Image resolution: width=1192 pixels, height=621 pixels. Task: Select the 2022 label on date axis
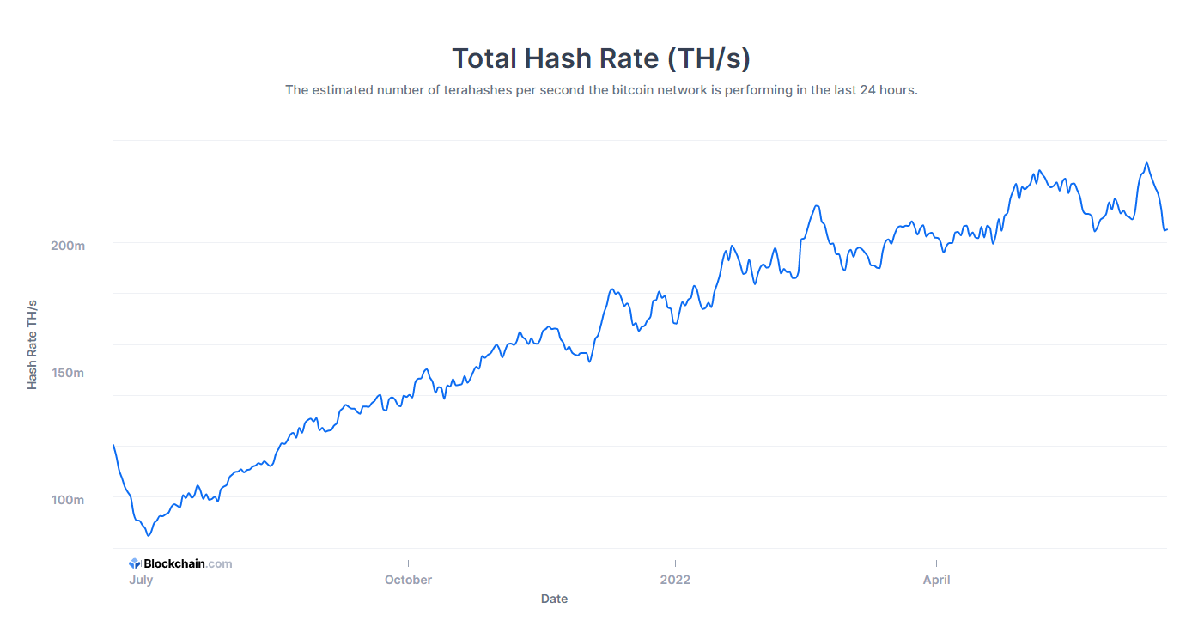[x=675, y=580]
